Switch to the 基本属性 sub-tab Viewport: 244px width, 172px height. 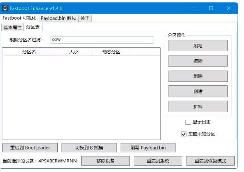(12, 28)
